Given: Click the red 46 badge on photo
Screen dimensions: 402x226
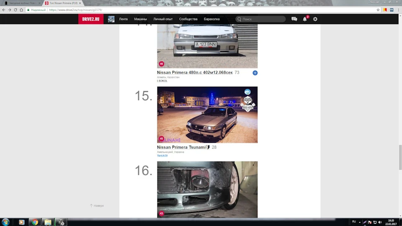Looking at the screenshot, I should (x=161, y=64).
